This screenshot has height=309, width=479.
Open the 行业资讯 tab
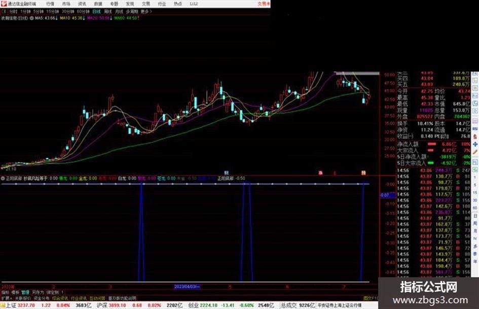(79, 298)
